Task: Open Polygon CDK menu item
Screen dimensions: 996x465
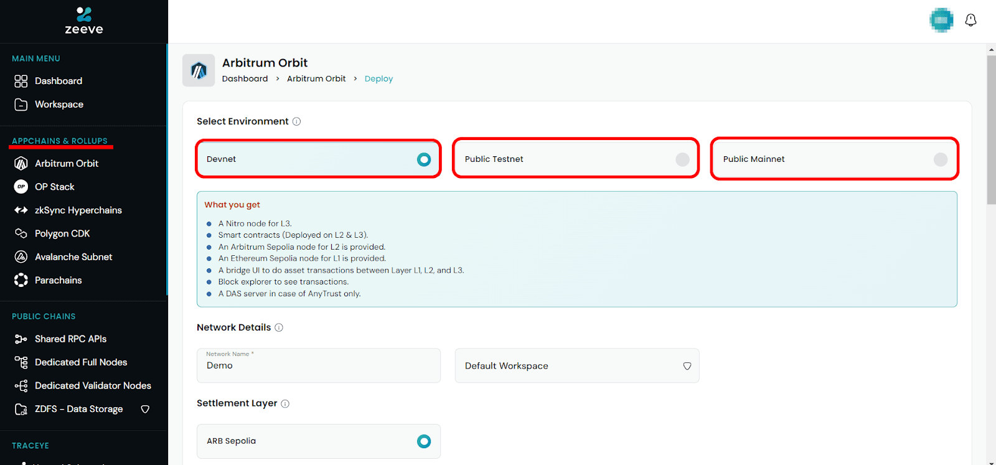Action: pos(62,233)
